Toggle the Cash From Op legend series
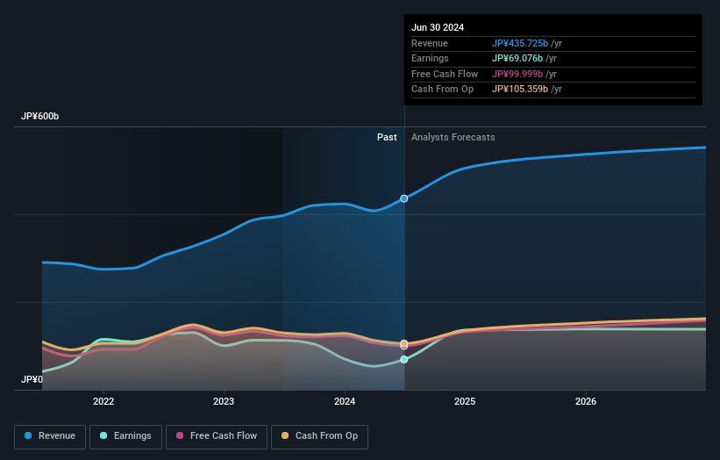 coord(319,436)
